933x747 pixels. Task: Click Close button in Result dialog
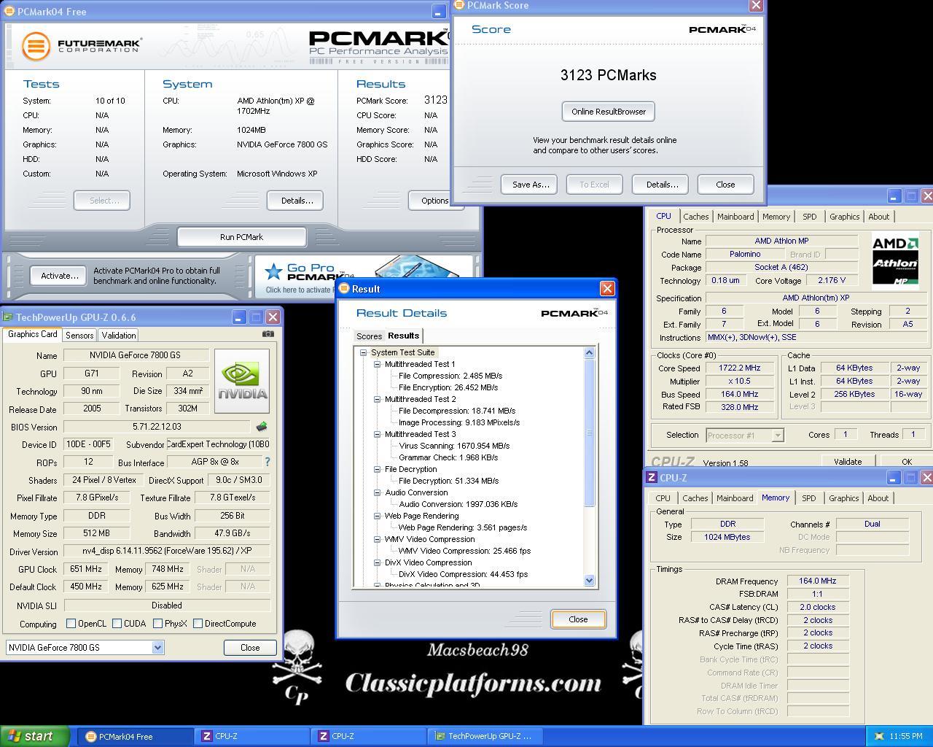tap(578, 619)
